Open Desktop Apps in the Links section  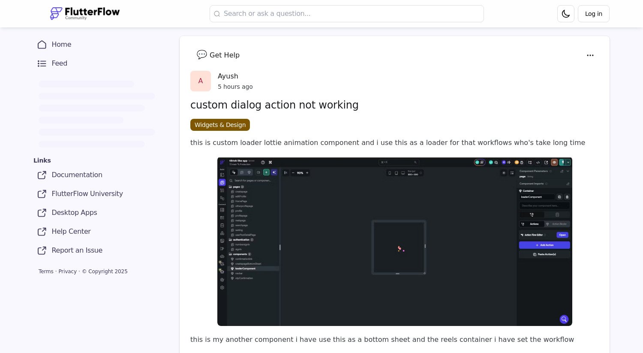pos(74,213)
